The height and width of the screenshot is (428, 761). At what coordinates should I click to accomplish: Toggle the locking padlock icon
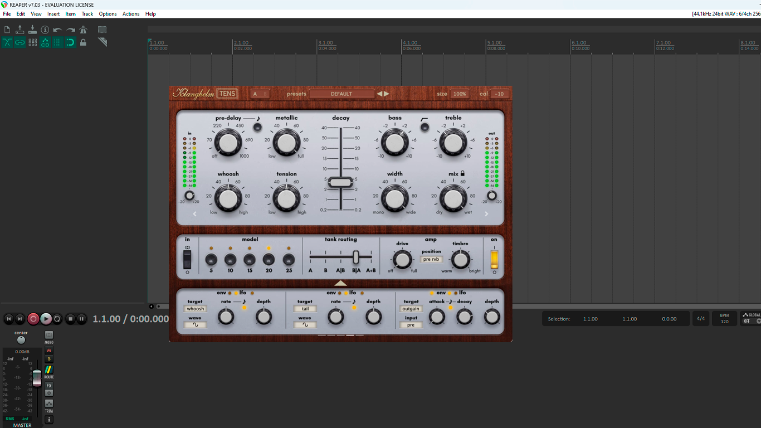click(x=83, y=42)
